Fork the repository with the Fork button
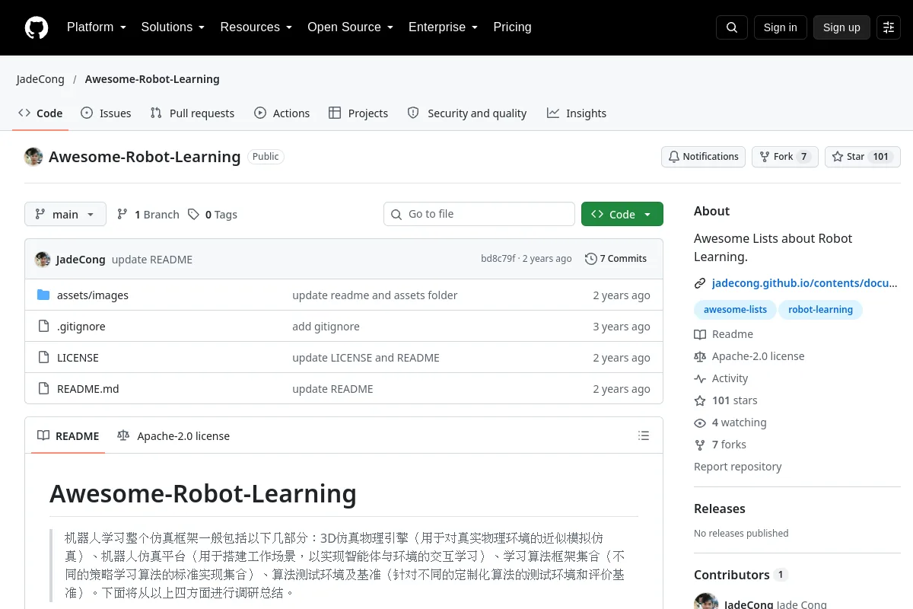This screenshot has width=913, height=609. (x=785, y=157)
